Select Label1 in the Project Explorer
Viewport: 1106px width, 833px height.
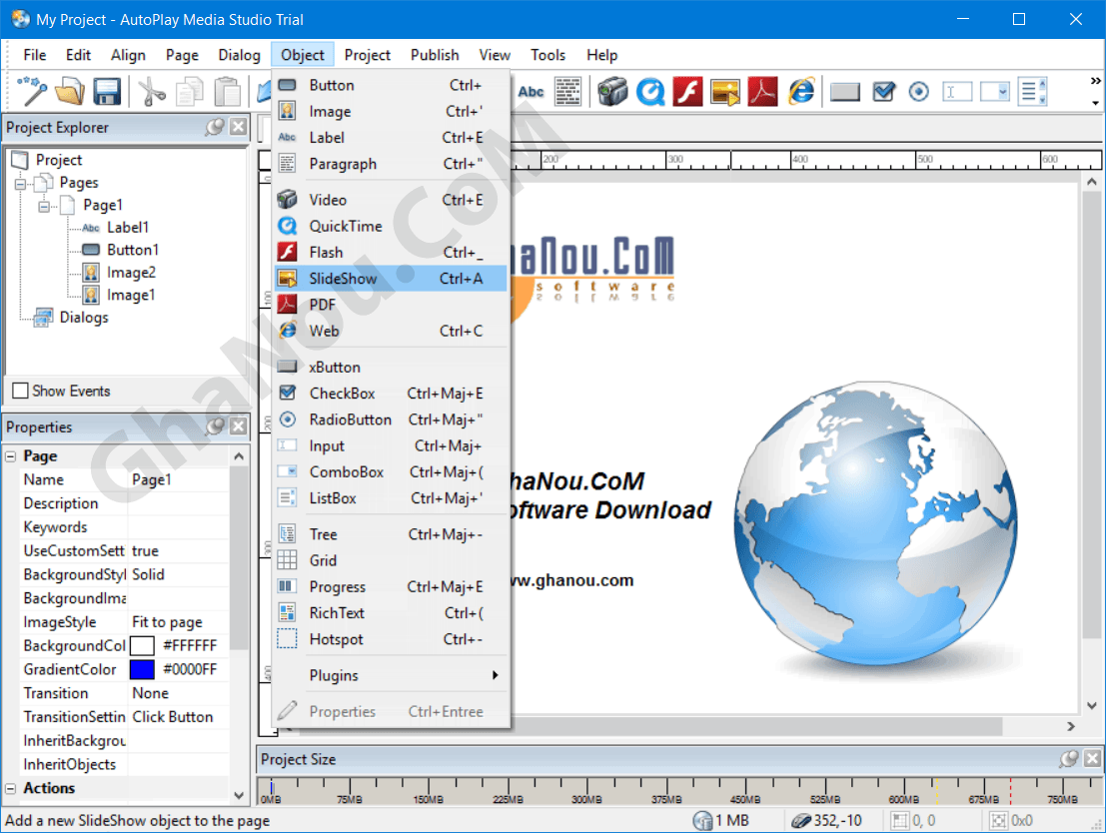pyautogui.click(x=128, y=227)
